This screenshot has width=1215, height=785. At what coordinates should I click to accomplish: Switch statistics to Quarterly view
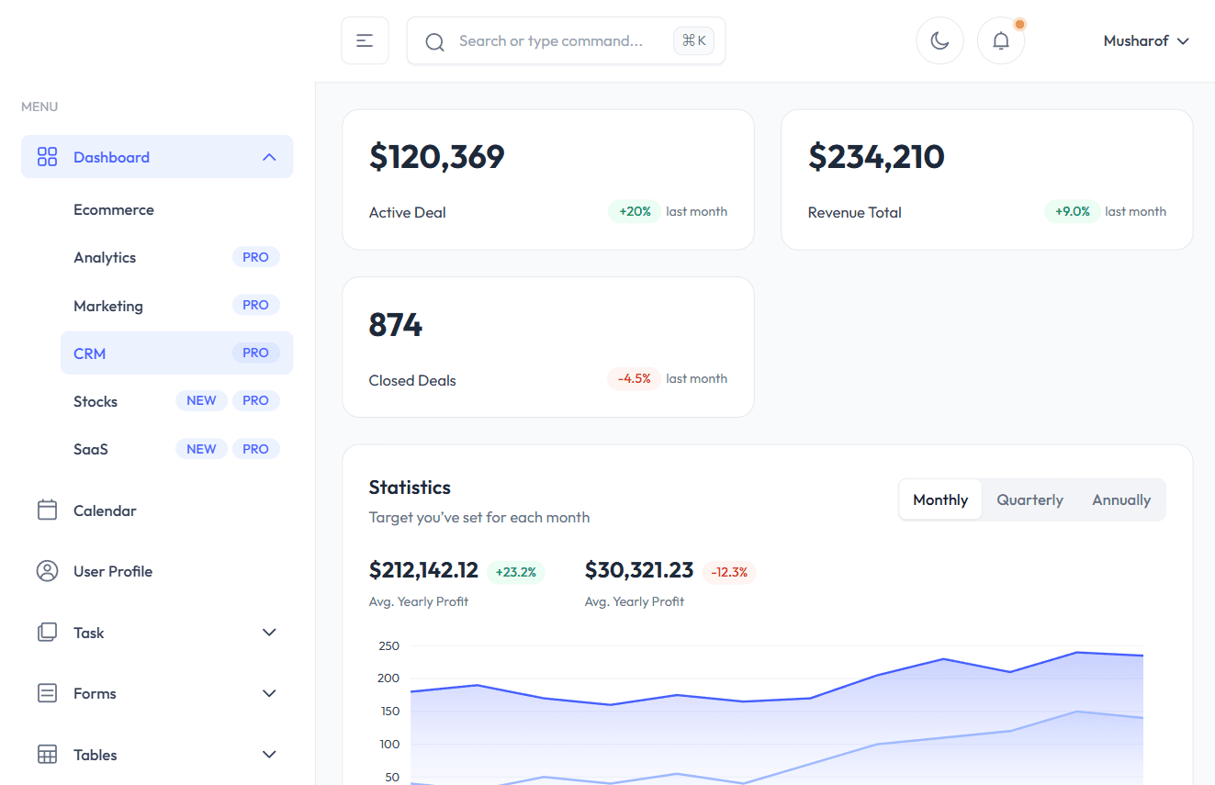tap(1029, 499)
